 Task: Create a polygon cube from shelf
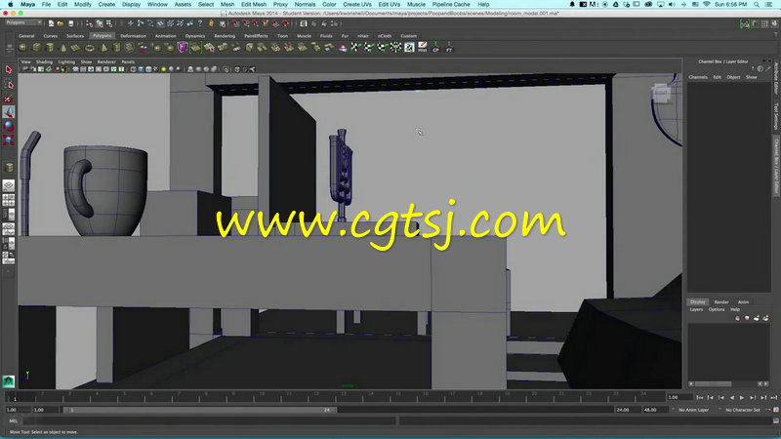pyautogui.click(x=36, y=47)
